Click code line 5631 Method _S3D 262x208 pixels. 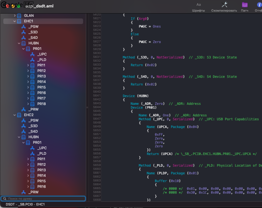[x=180, y=57]
